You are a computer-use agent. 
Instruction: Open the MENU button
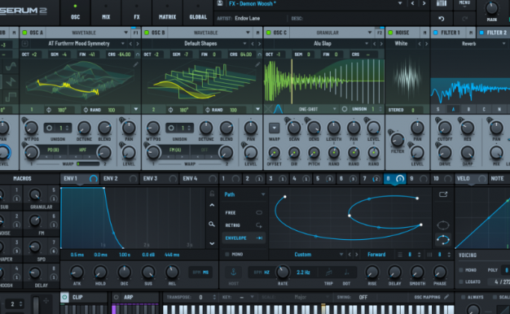click(x=464, y=3)
